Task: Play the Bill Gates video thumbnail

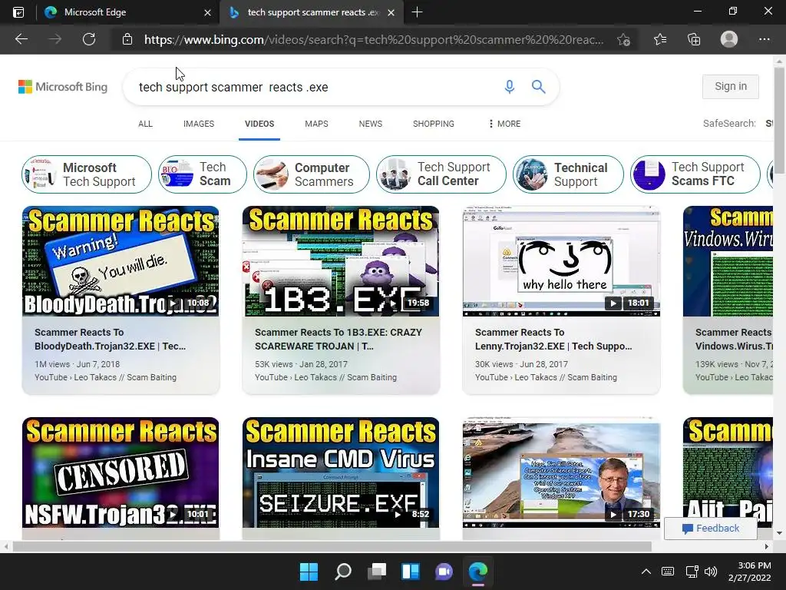Action: tap(561, 472)
